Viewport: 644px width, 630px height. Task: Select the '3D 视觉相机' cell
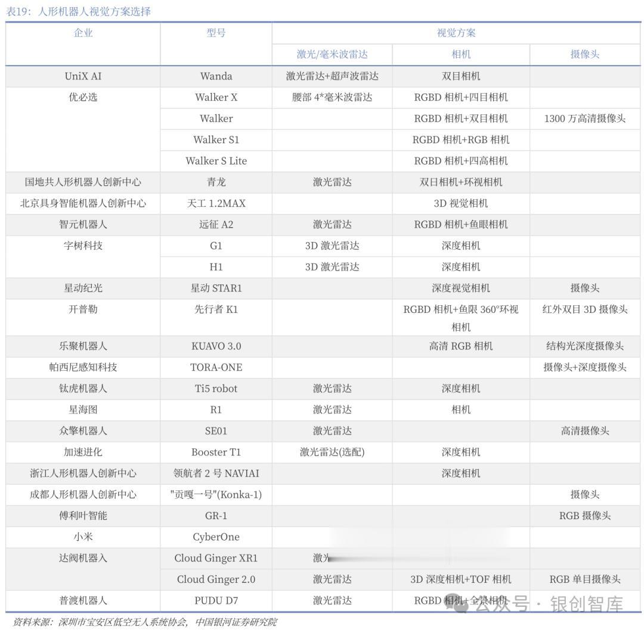coord(461,203)
